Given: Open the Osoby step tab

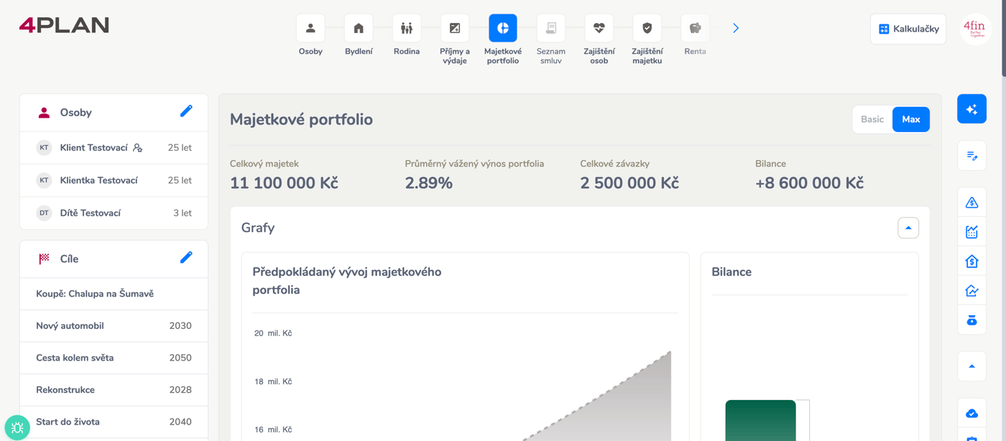Looking at the screenshot, I should [310, 29].
